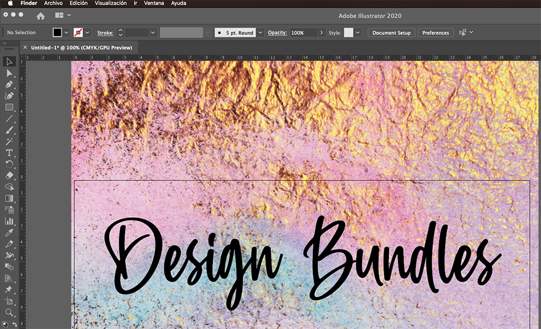The height and width of the screenshot is (329, 541).
Task: Open the Visualización menu
Action: [x=111, y=4]
